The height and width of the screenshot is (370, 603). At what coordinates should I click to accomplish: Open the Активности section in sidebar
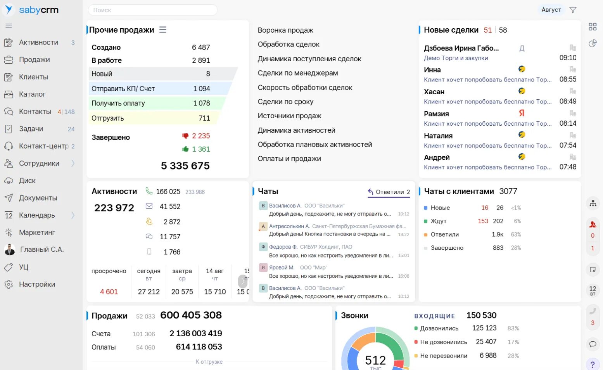click(38, 42)
